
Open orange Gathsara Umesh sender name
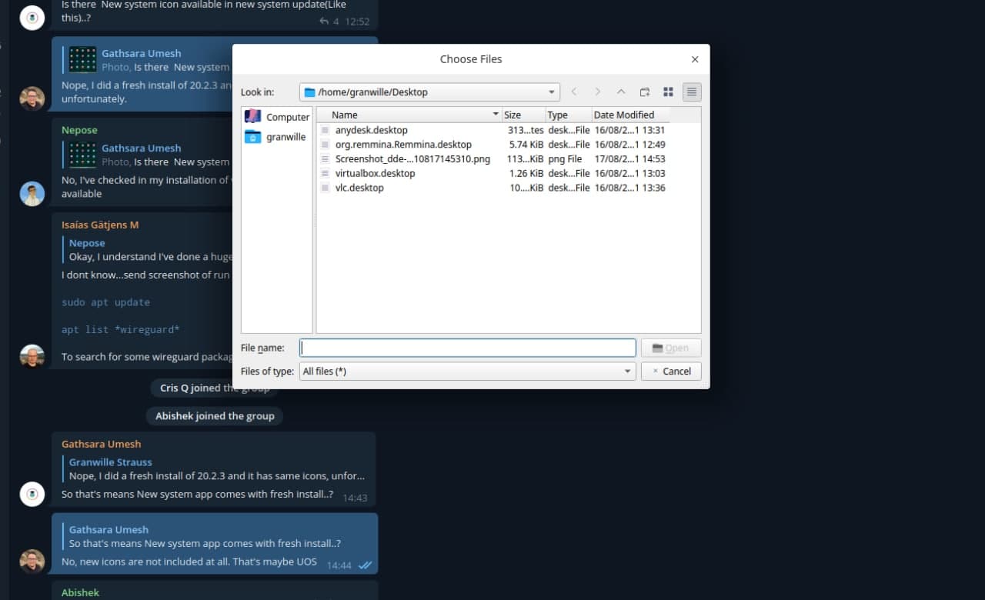(x=101, y=444)
